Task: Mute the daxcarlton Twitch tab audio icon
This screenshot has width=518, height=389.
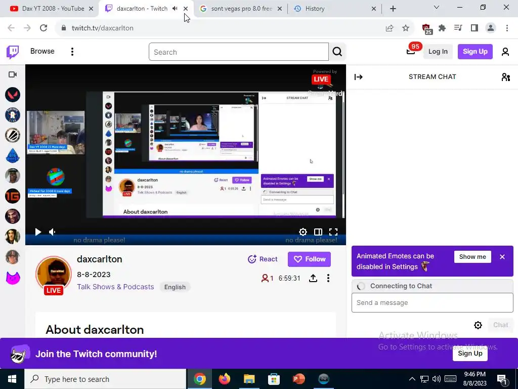Action: point(175,9)
